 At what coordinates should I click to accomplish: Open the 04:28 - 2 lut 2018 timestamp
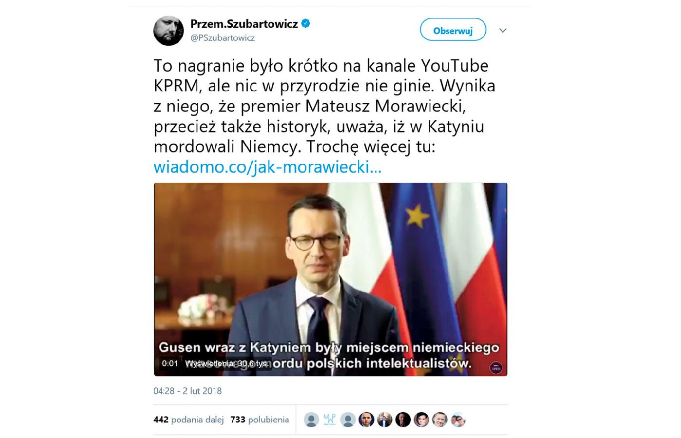tap(187, 391)
